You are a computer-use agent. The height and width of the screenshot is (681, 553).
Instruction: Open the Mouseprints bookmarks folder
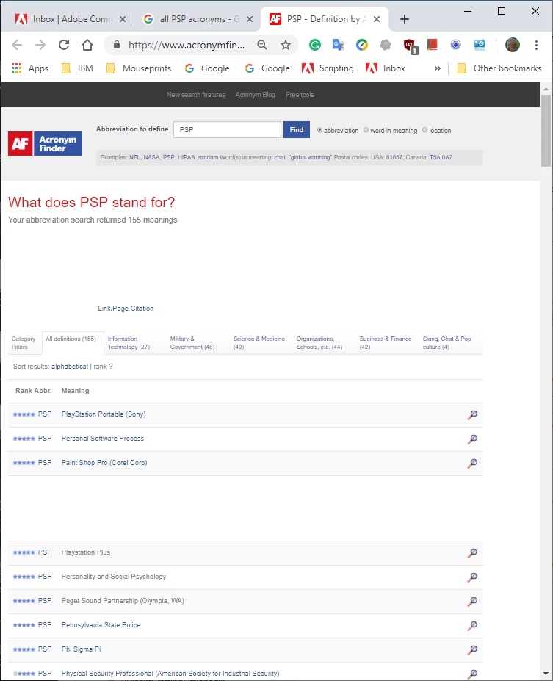coord(139,68)
